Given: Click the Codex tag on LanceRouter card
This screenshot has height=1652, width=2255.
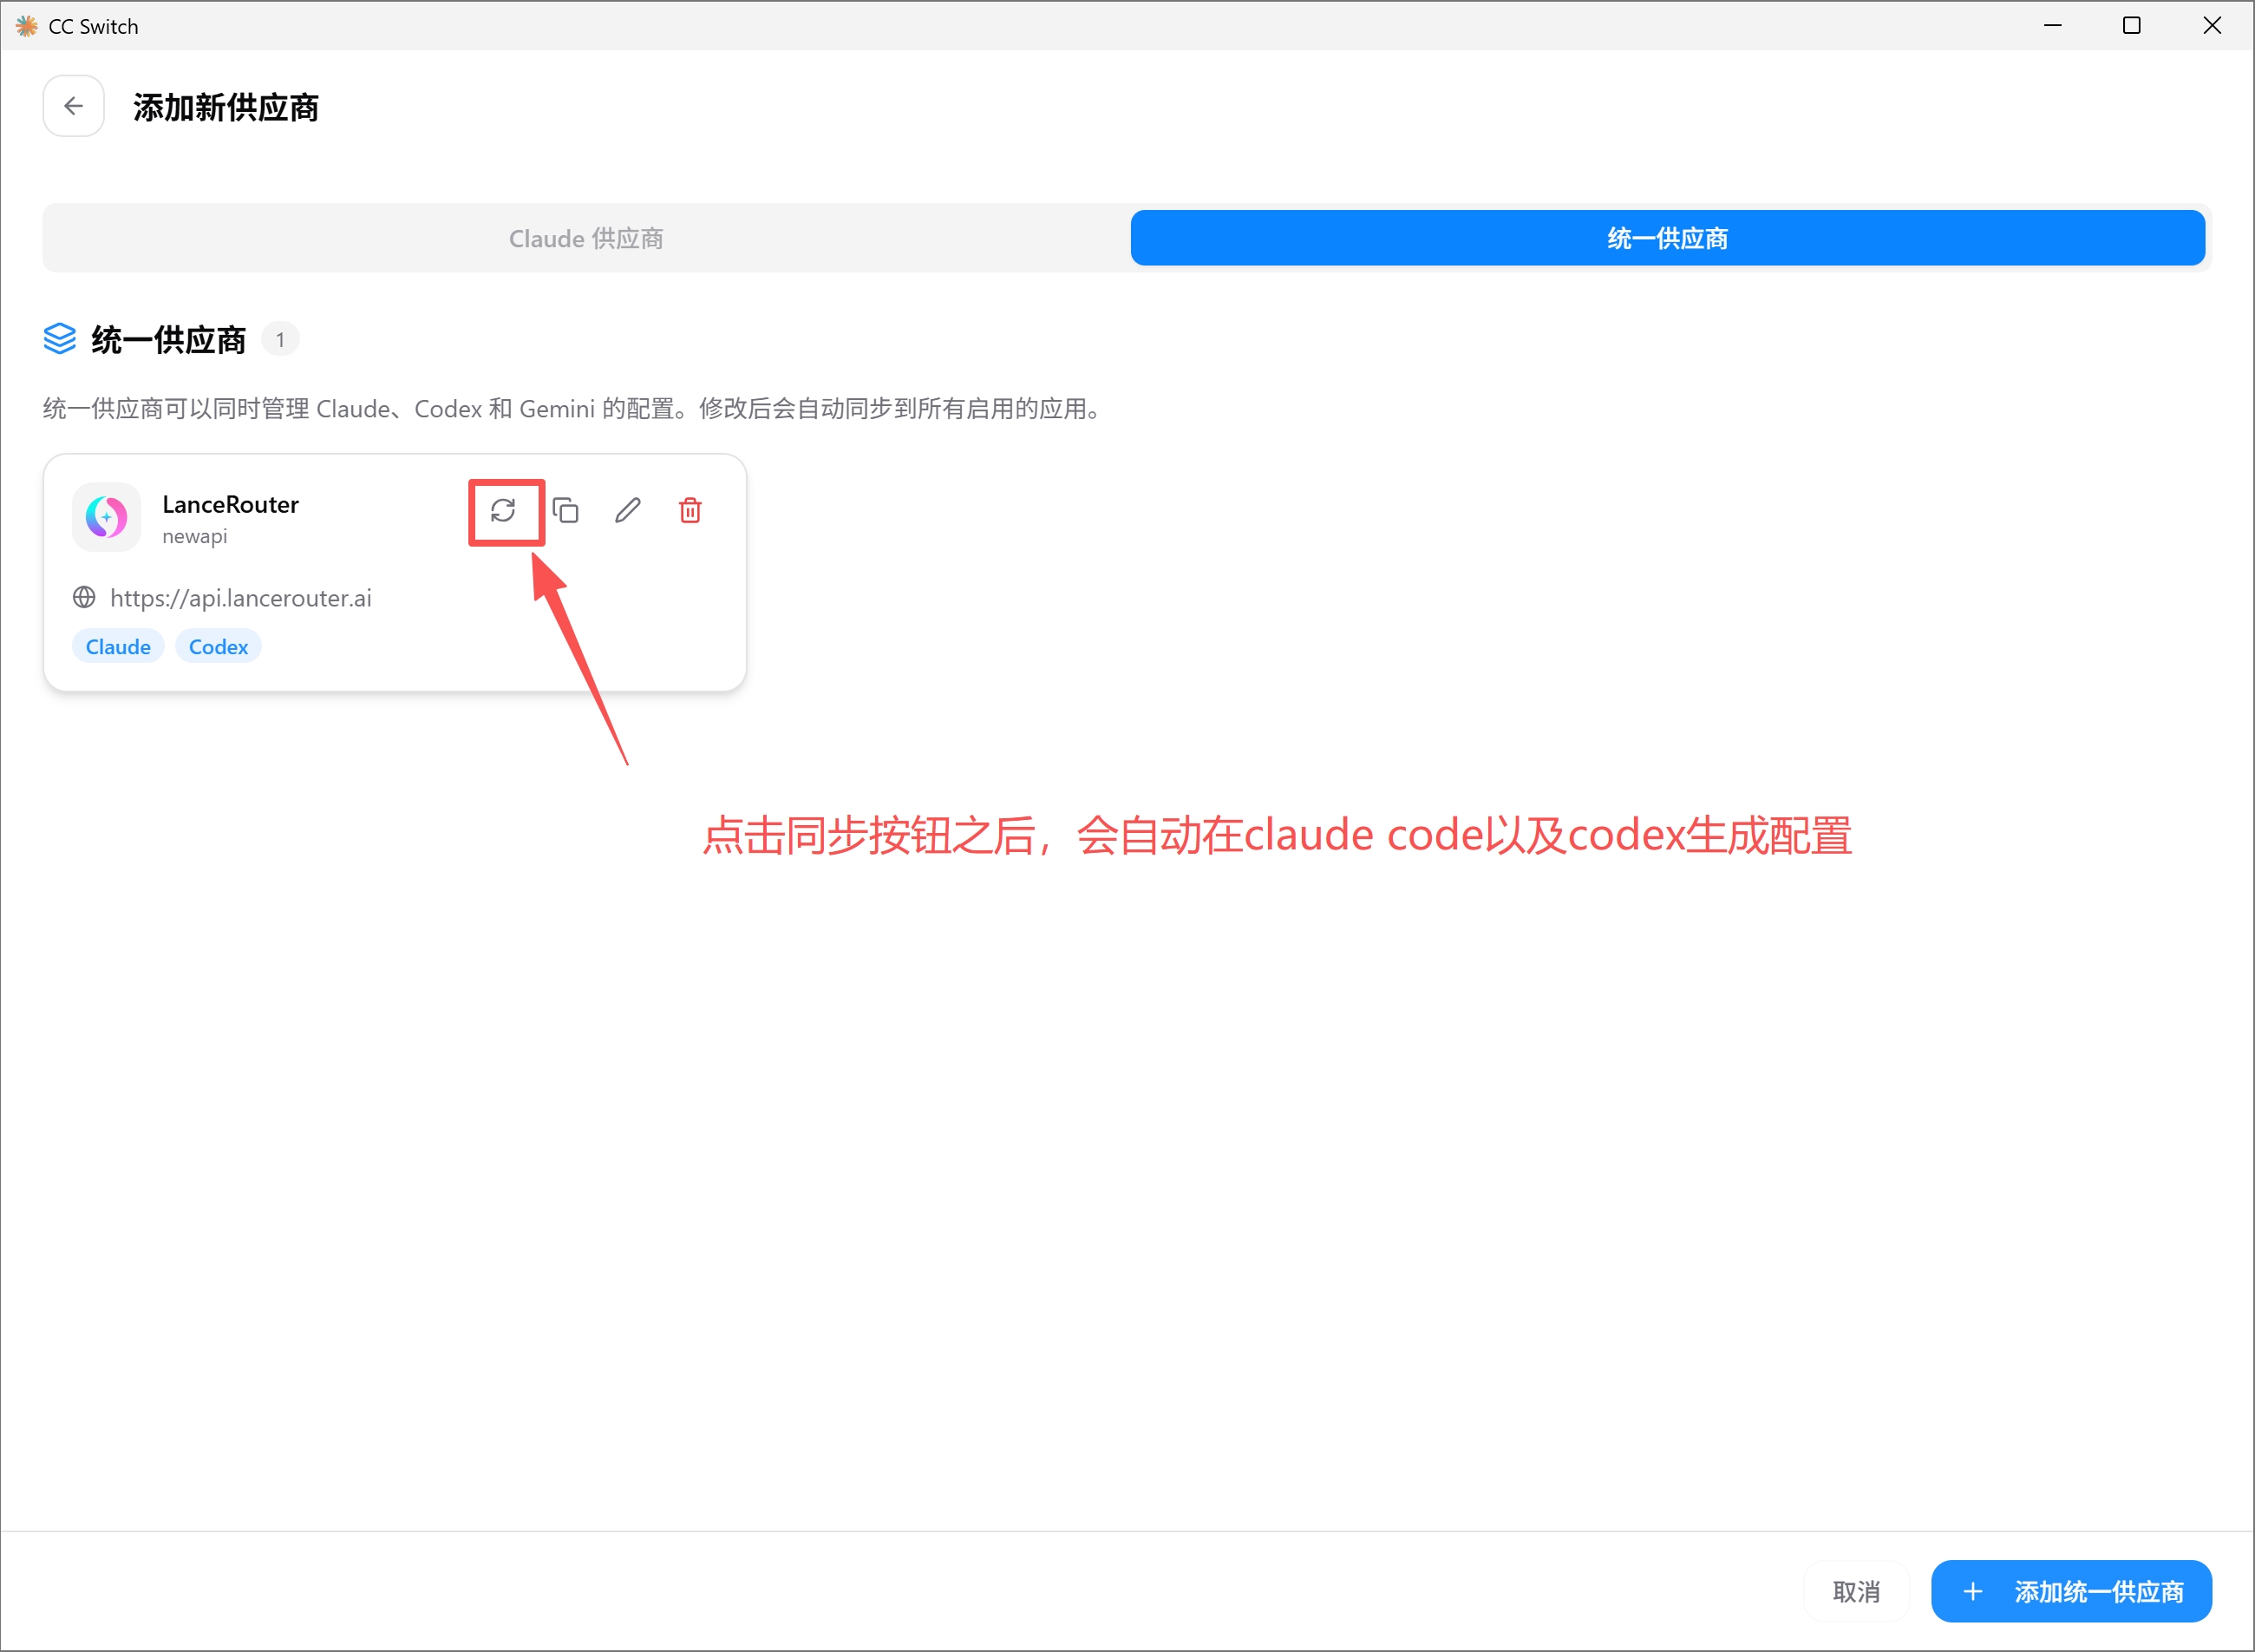Looking at the screenshot, I should (x=218, y=646).
